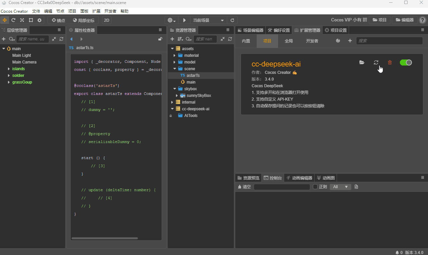Image resolution: width=428 pixels, height=255 pixels.
Task: Open the globe preview platform dropdown
Action: tap(172, 20)
